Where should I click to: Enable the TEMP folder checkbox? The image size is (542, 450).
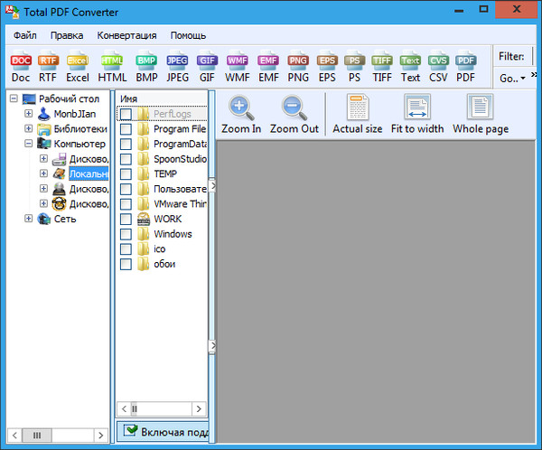(x=126, y=173)
